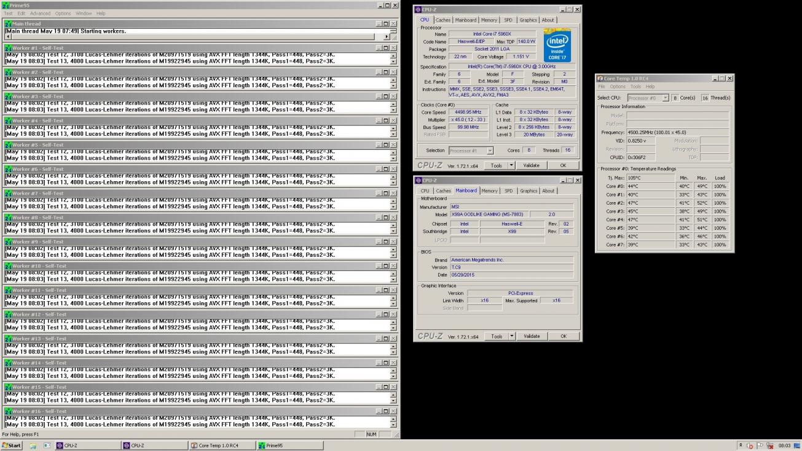Switch to Graphics tab in upper CPU-Z

tap(528, 20)
